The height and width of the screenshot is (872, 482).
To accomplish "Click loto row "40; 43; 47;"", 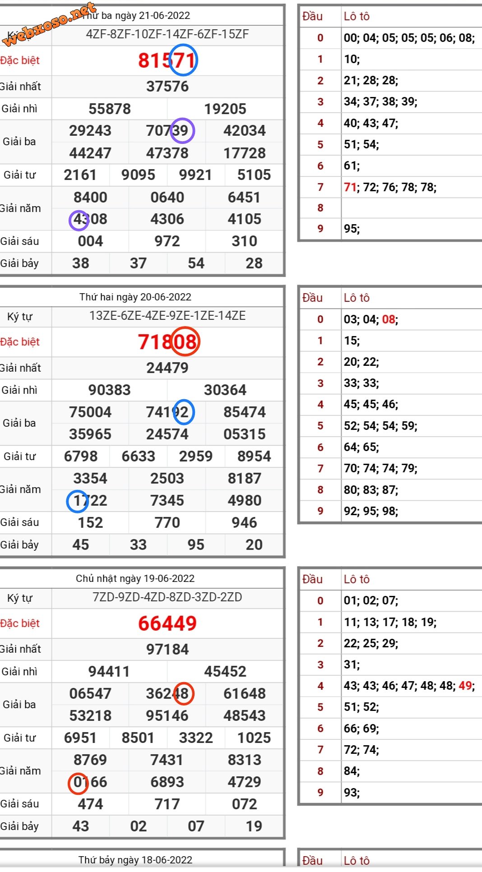I will click(371, 123).
